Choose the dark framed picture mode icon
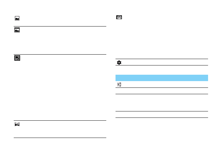 point(17,58)
